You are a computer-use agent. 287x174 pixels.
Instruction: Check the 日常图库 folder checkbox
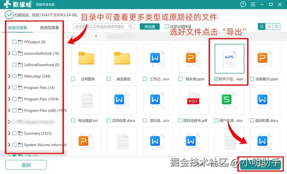73,79
